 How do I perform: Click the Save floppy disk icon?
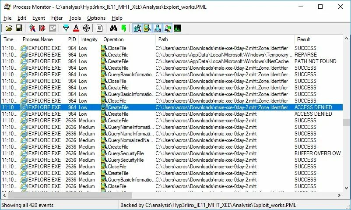(19, 28)
